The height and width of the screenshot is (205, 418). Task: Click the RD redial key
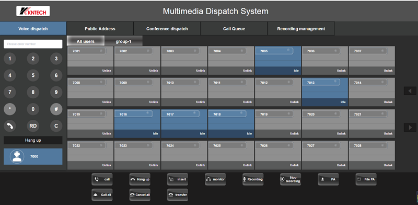(x=33, y=126)
